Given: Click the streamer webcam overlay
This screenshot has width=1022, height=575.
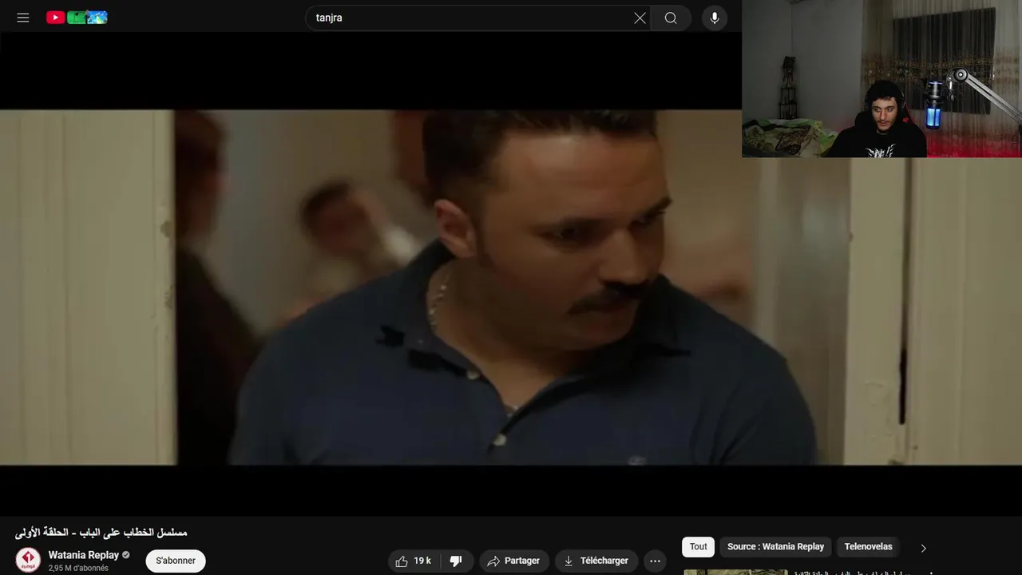Looking at the screenshot, I should click(881, 78).
